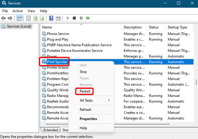Toggle Show/Hide Console Tree toolbar icon
Image resolution: width=198 pixels, height=139 pixels.
click(x=20, y=18)
